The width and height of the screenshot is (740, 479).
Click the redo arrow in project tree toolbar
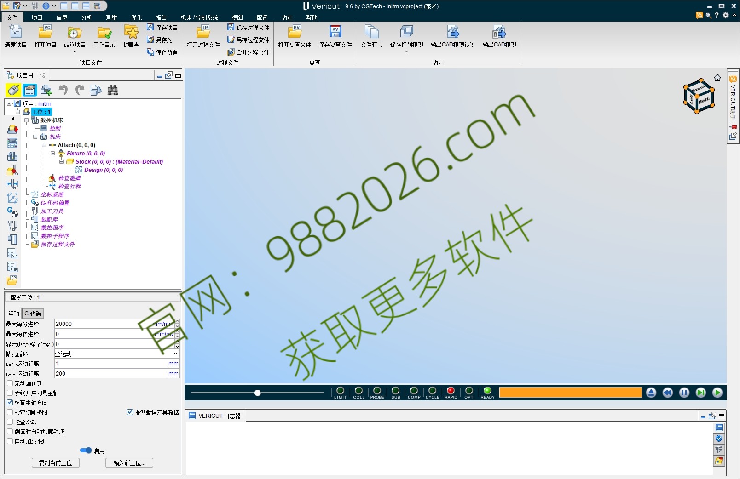pyautogui.click(x=80, y=90)
